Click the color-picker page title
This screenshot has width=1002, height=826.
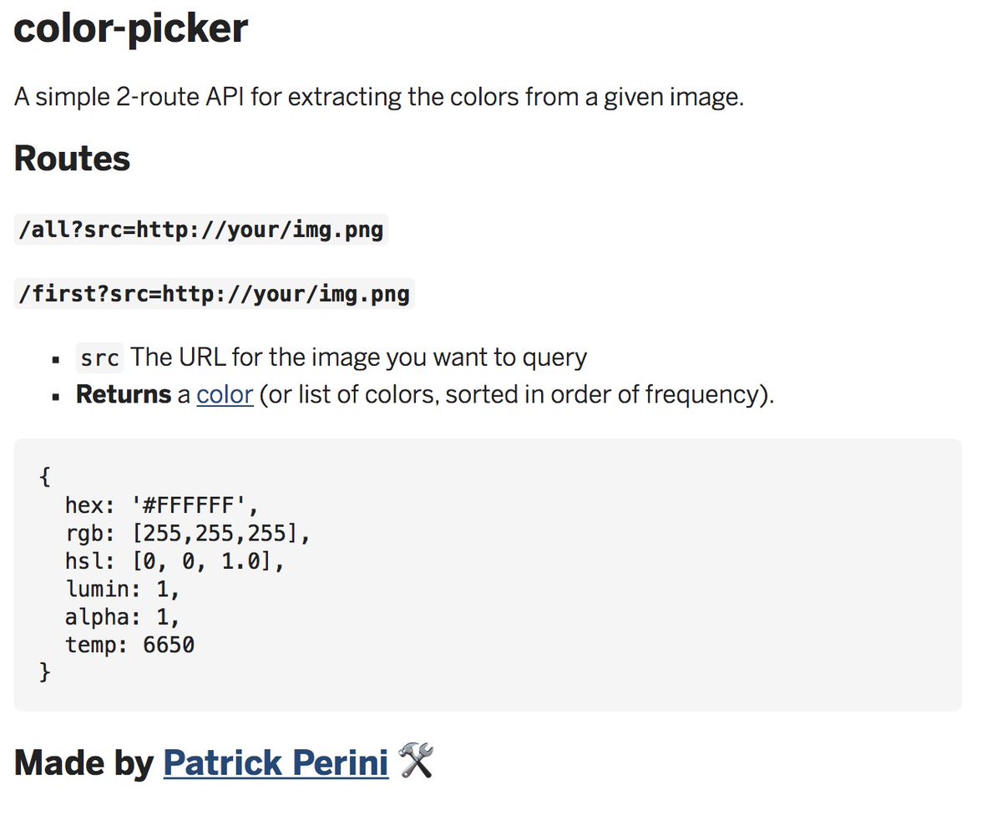coord(131,28)
